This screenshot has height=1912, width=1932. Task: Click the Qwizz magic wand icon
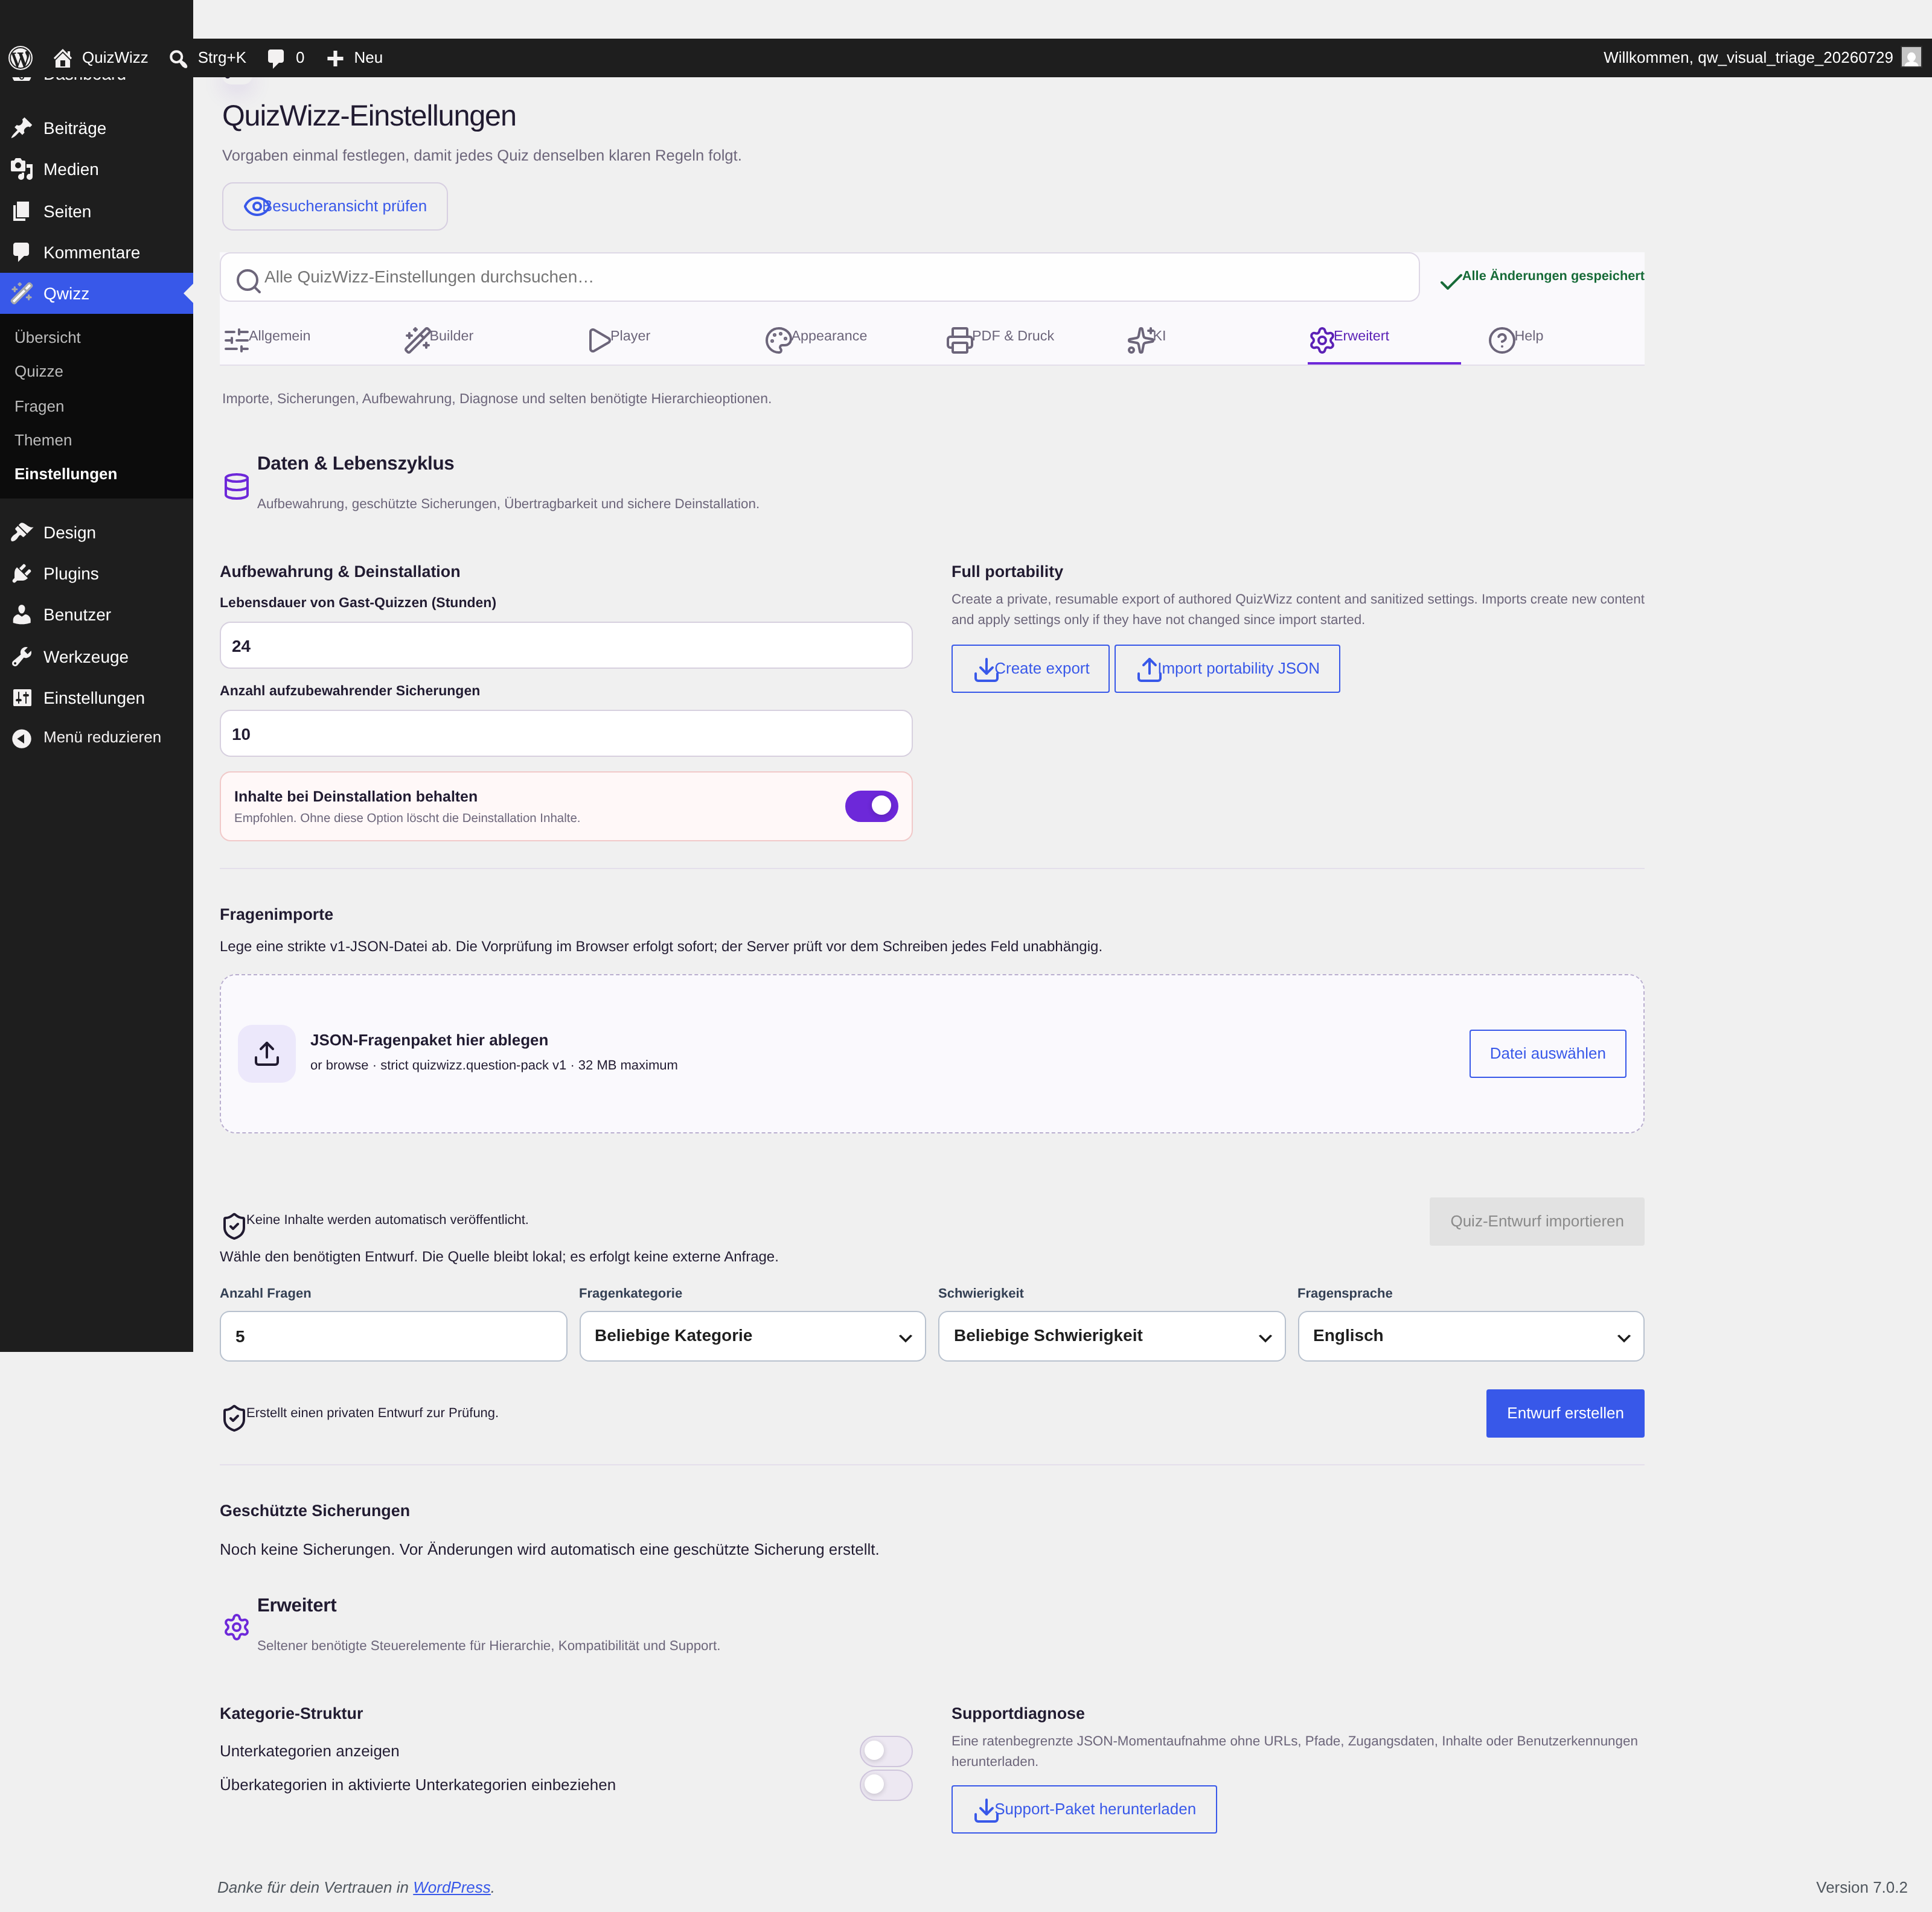(22, 294)
